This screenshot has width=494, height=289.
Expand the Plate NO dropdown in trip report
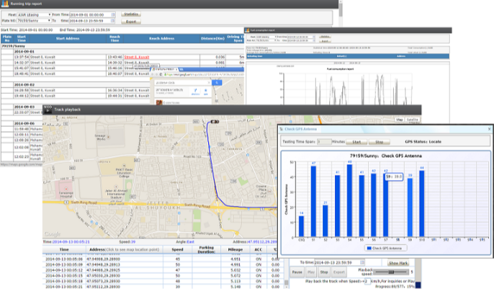coord(48,21)
